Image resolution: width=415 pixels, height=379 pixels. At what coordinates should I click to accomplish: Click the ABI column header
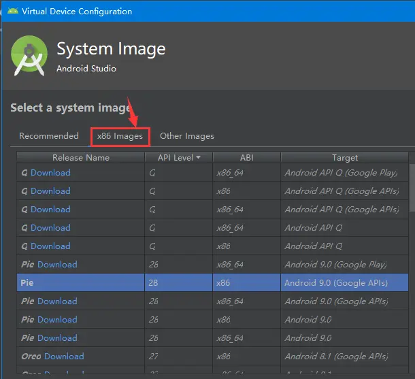[x=246, y=158]
